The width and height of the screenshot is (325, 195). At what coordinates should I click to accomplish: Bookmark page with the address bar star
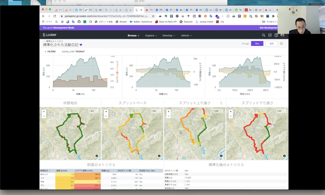tap(153, 16)
